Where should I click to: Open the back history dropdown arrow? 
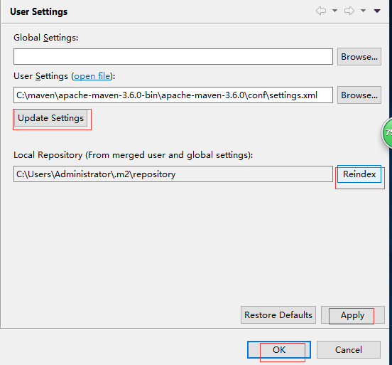click(x=334, y=11)
